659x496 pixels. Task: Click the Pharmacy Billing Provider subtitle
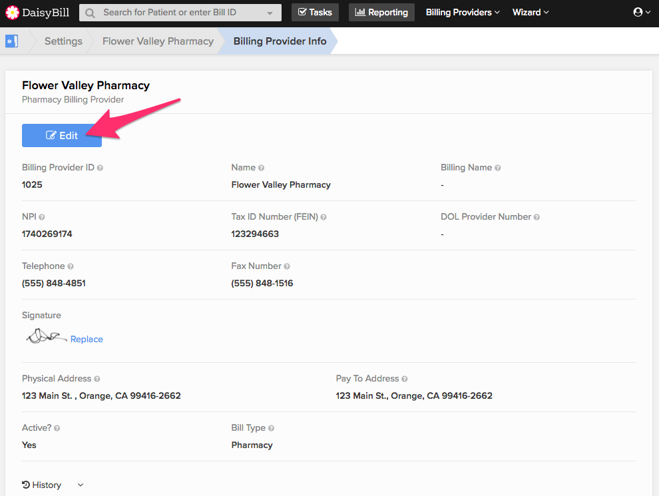click(x=73, y=100)
